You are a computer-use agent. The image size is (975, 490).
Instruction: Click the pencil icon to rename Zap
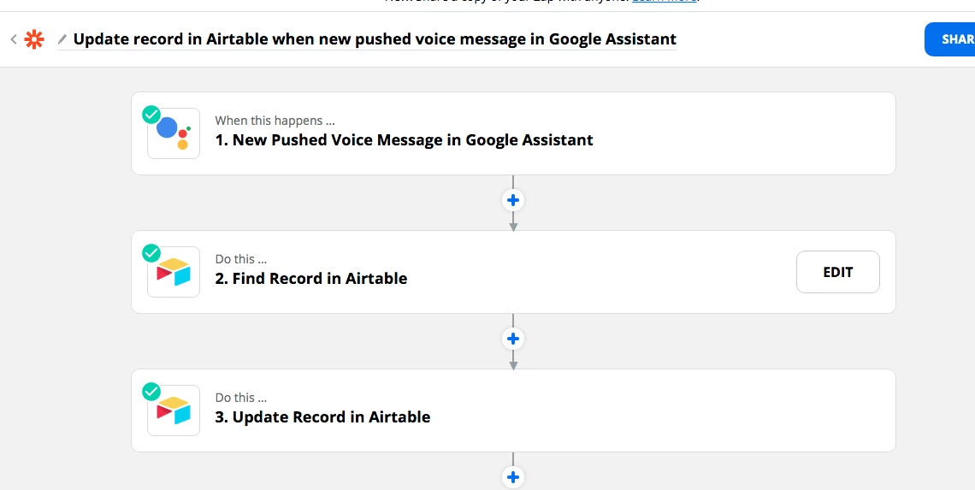pyautogui.click(x=62, y=39)
